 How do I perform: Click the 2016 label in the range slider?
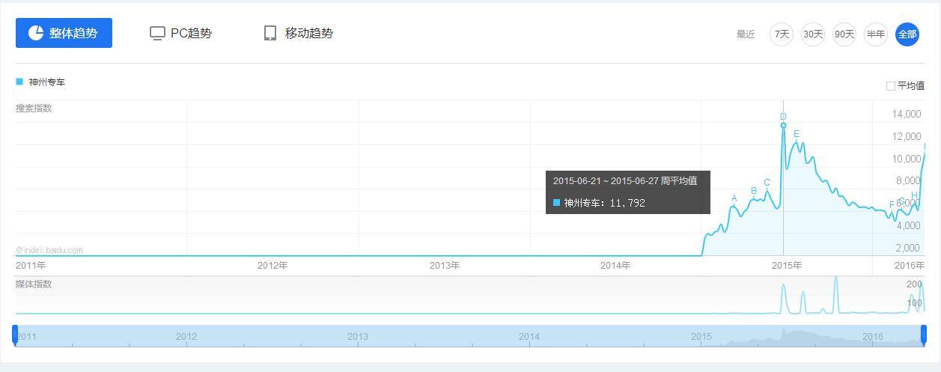(x=873, y=337)
